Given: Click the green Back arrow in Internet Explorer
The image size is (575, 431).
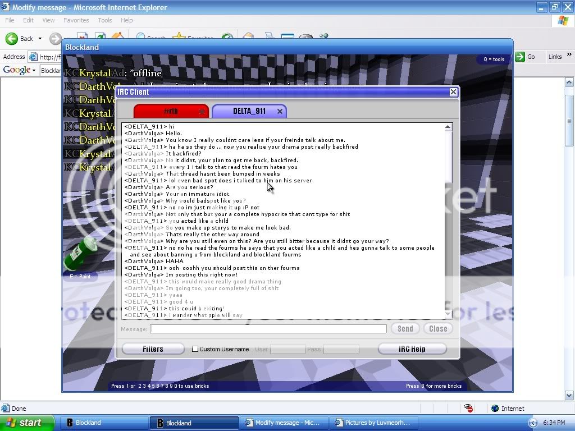Looking at the screenshot, I should pyautogui.click(x=11, y=39).
